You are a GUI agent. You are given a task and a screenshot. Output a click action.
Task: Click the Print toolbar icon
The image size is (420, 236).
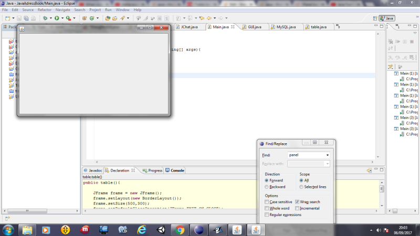tap(33, 18)
